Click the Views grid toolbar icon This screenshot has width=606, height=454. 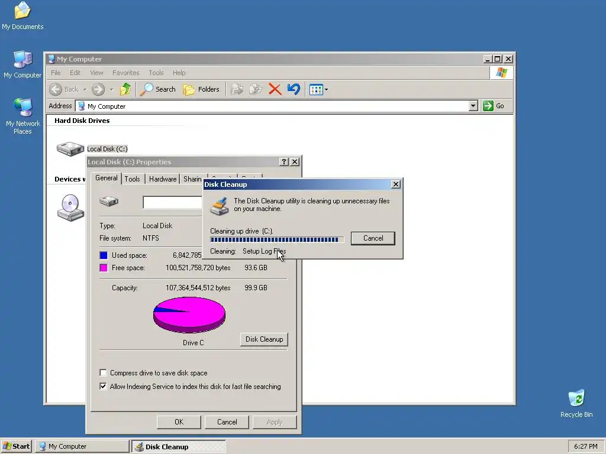(316, 90)
